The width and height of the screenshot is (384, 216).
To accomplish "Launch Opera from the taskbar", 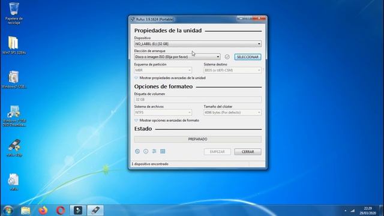I will coord(61,211).
